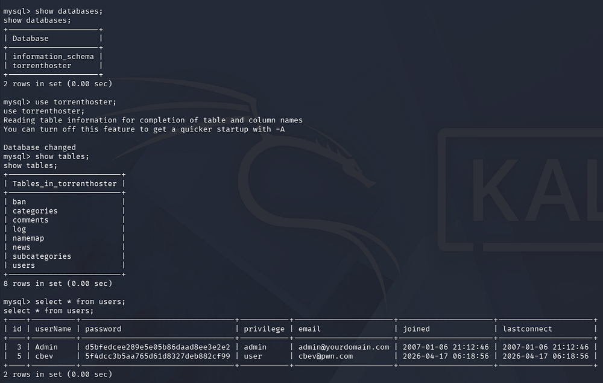
Task: Click information_schema in the database list
Action: (53, 57)
